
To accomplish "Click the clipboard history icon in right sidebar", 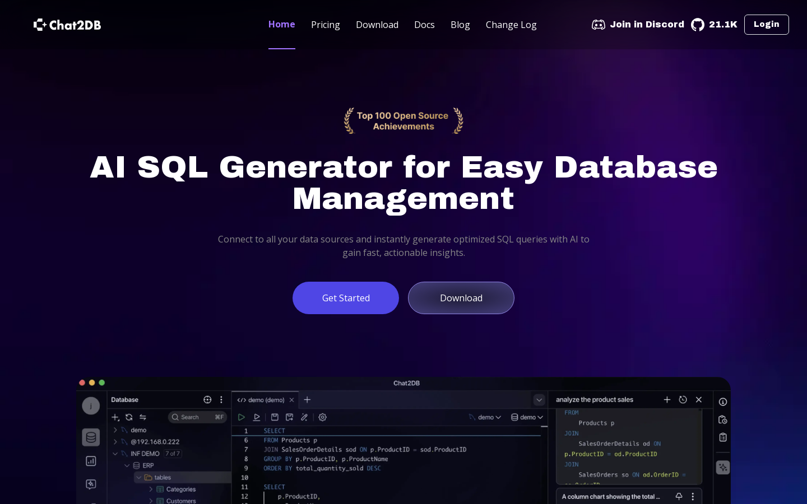I will (x=723, y=419).
